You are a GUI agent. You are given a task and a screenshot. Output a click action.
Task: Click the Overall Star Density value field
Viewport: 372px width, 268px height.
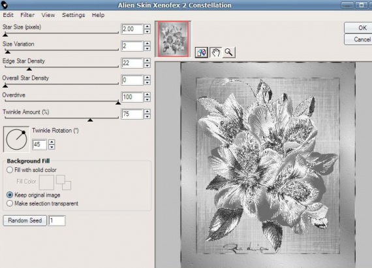pyautogui.click(x=132, y=80)
